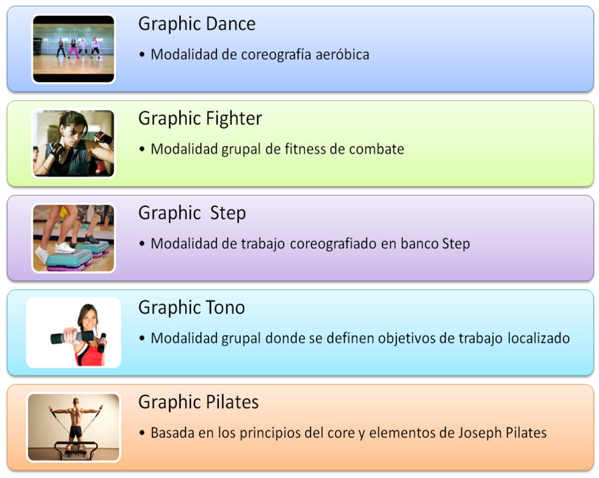Select "Modalidad grupal de fitness de combate" text
599x478 pixels.
pos(277,149)
